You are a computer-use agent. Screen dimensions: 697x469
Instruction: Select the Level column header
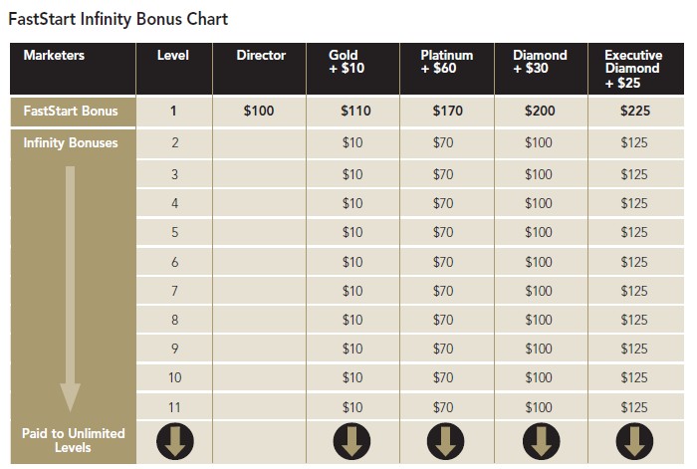(x=173, y=55)
